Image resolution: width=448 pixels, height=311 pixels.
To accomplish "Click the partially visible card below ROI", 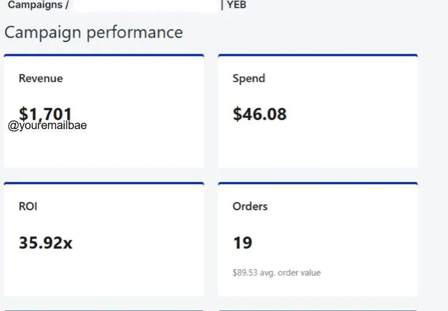I will pos(104,309).
